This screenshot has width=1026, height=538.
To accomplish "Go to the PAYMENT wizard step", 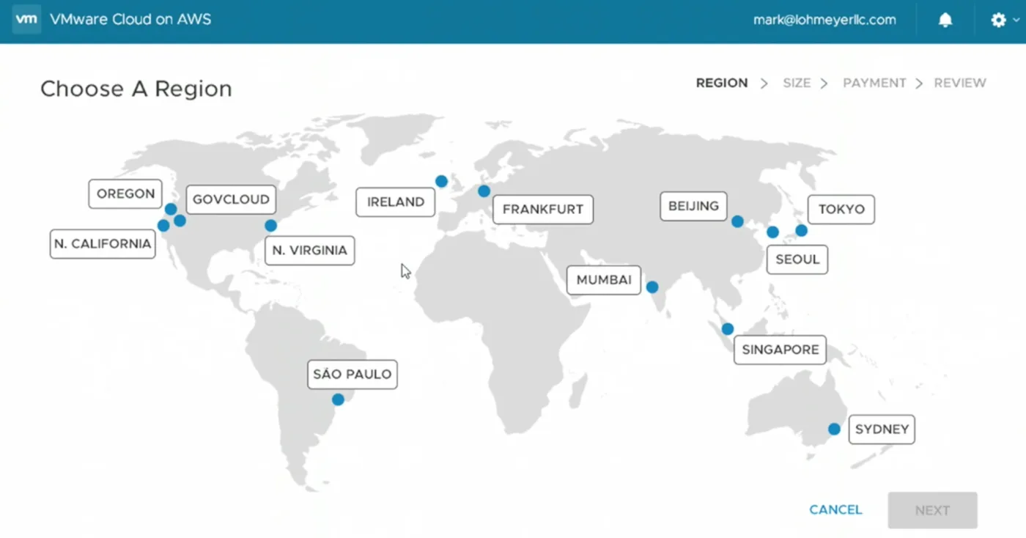I will 874,83.
